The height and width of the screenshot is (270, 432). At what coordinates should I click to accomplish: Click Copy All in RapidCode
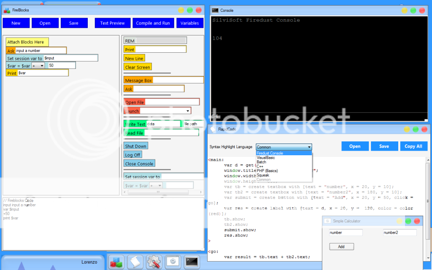(x=413, y=146)
